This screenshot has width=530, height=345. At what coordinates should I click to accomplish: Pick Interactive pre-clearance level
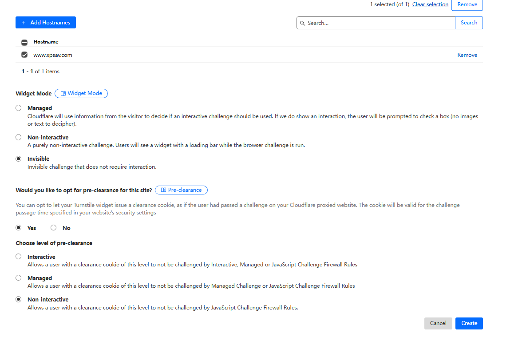pos(18,257)
